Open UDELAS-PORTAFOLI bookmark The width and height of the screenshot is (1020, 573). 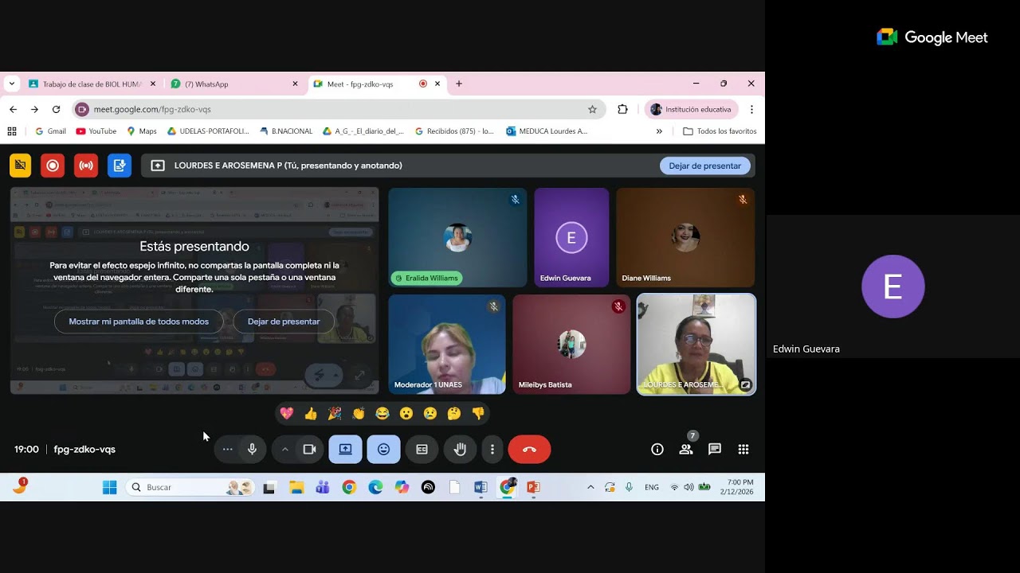click(208, 131)
